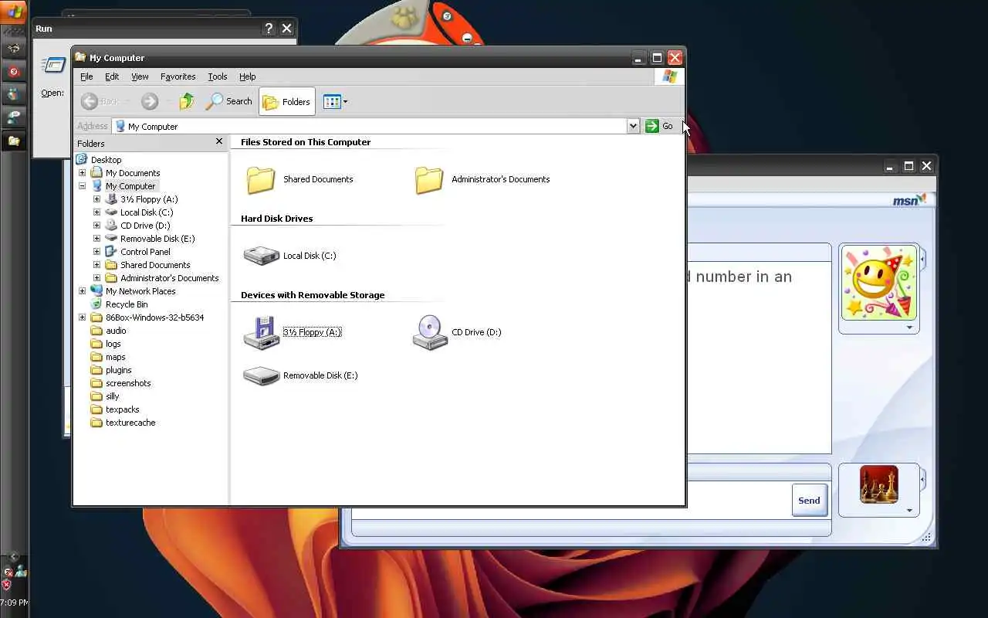Click the clock showing 7:09 PM
This screenshot has width=988, height=618.
tap(14, 603)
